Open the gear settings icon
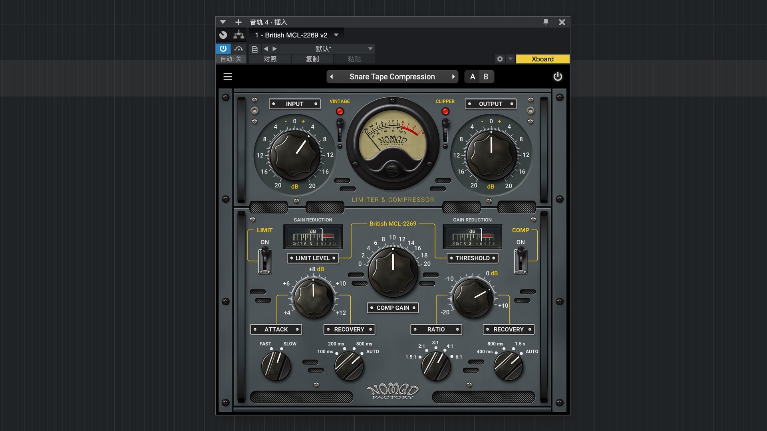The width and height of the screenshot is (767, 431). 500,59
